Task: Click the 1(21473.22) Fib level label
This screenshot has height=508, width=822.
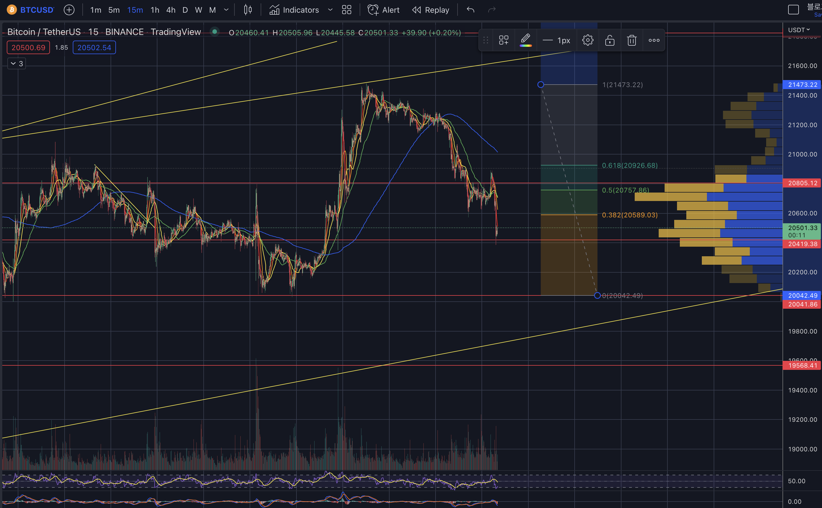Action: pos(622,85)
